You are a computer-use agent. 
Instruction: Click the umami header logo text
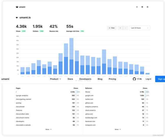point(22,7)
